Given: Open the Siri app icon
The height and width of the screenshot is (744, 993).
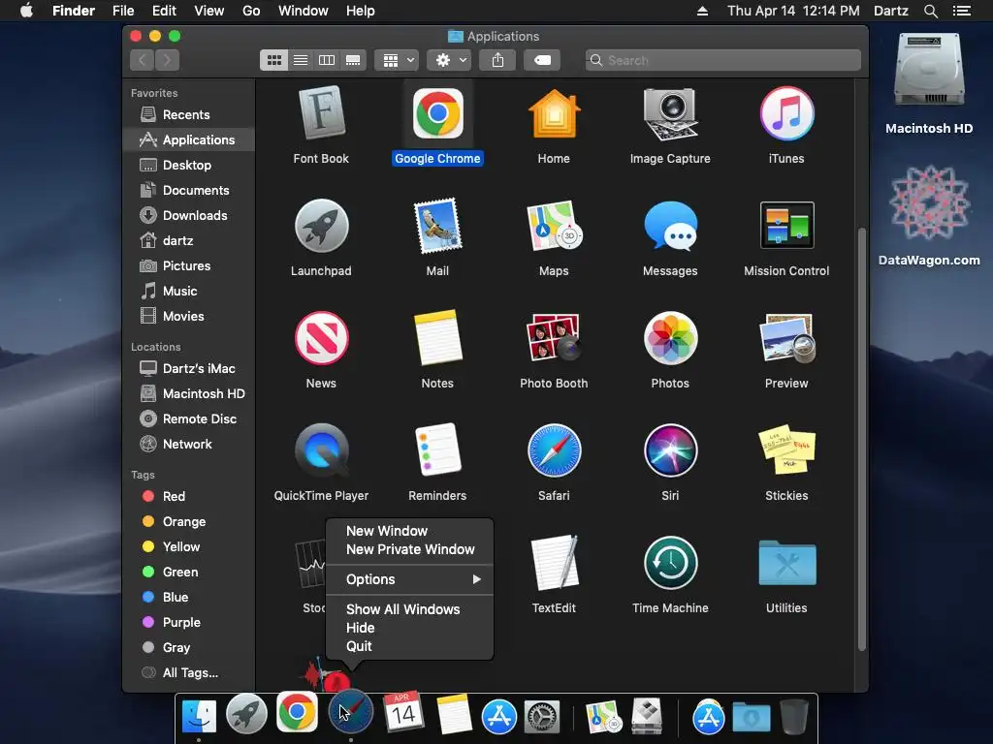Looking at the screenshot, I should point(670,450).
